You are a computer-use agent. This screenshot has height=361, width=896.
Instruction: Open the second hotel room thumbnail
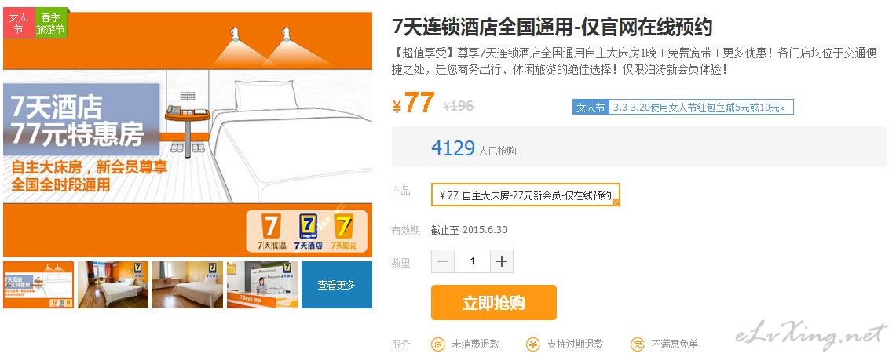[x=113, y=285]
